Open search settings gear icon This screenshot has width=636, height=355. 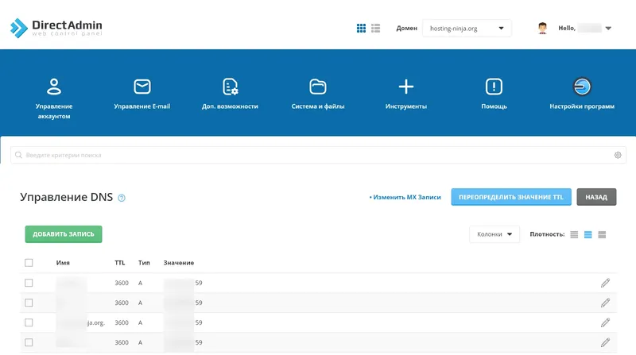(x=618, y=155)
